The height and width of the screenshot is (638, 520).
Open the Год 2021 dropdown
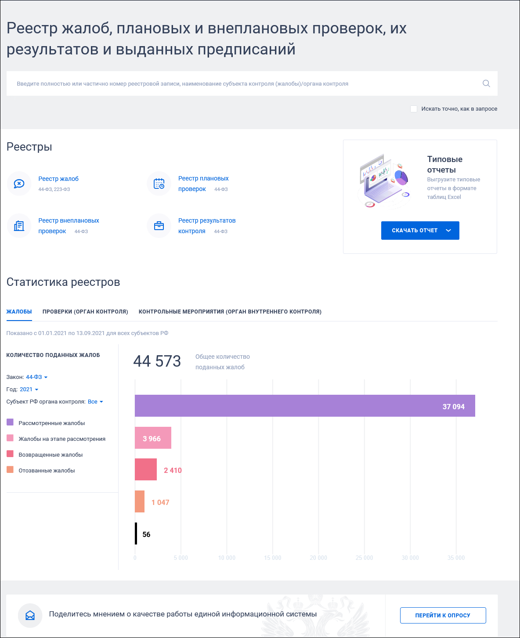coord(29,389)
